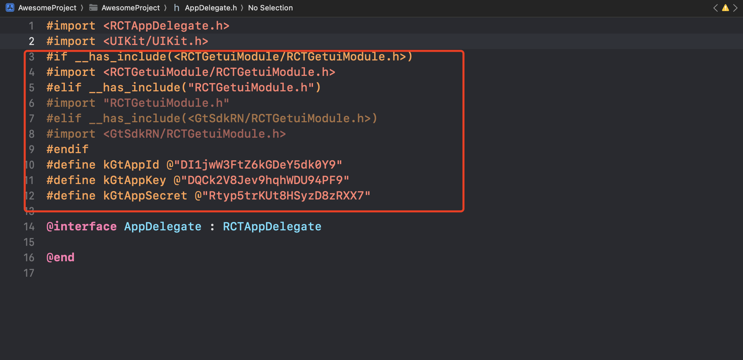
Task: Click the AwesomeProject Xcode project icon
Action: click(10, 8)
